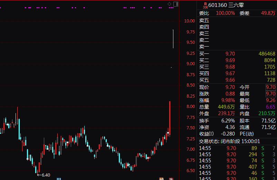Click the boxed 最高 value 9.70

(x=270, y=94)
